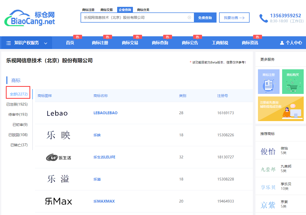306x215 pixels.
Task: Open the 乐溢 trademark image
Action: (x=58, y=179)
